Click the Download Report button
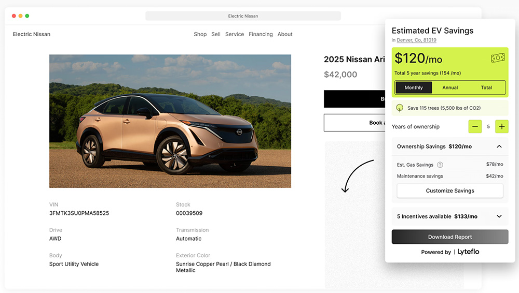 tap(450, 237)
